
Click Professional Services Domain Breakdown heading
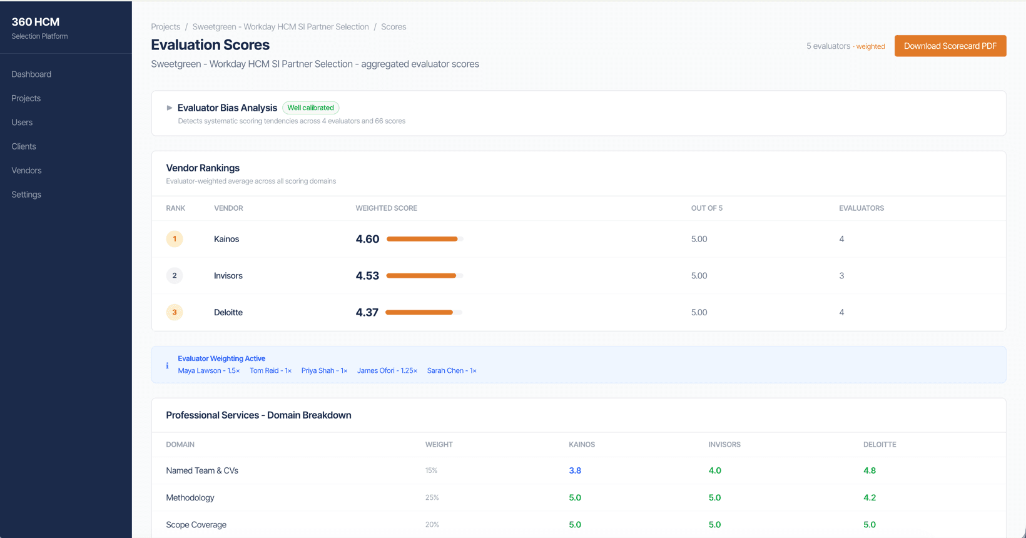[x=258, y=415]
